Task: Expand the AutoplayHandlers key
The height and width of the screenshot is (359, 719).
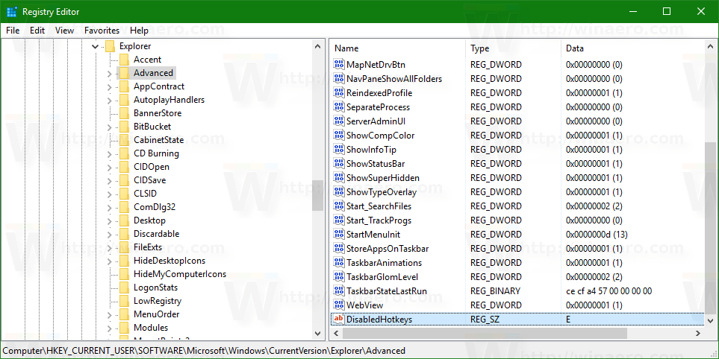Action: point(109,100)
